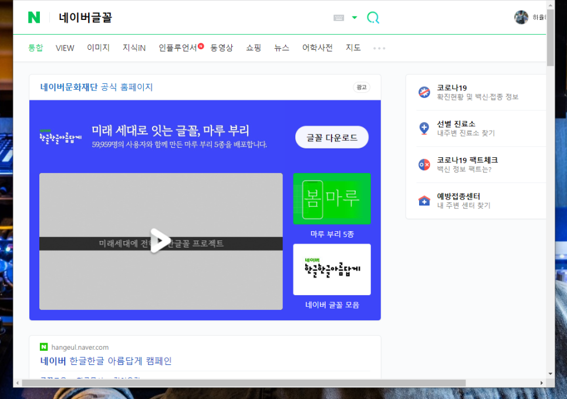Click the 네이버 글꼴 모음 link
This screenshot has width=567, height=399.
(x=332, y=305)
